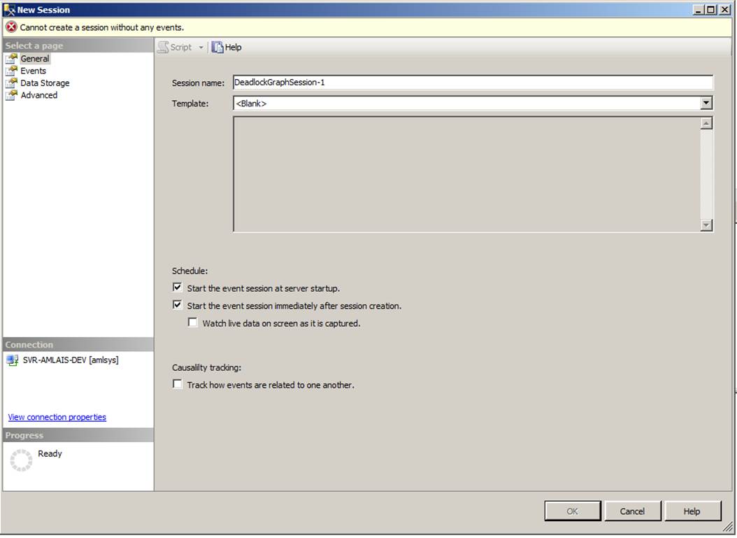Screen dimensions: 737x538
Task: Click the Events page icon
Action: tap(11, 71)
